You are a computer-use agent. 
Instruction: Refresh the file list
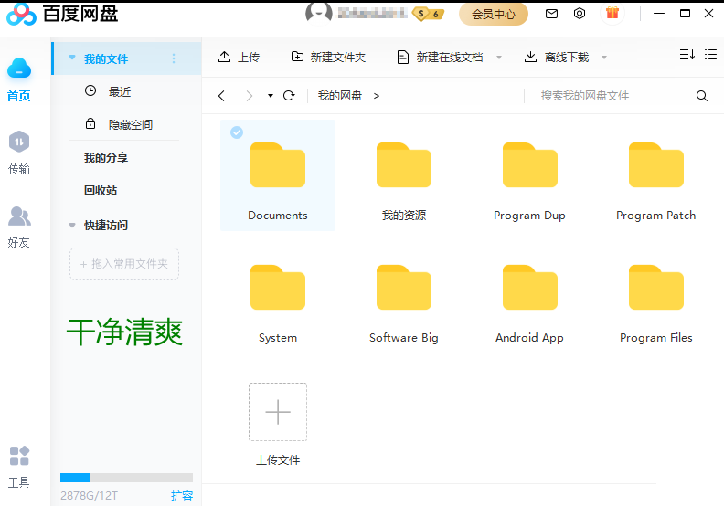click(x=289, y=96)
